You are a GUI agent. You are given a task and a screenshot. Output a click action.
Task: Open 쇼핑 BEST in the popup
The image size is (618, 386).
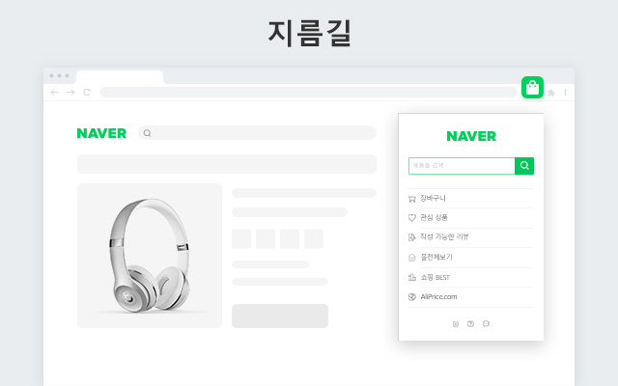point(470,278)
